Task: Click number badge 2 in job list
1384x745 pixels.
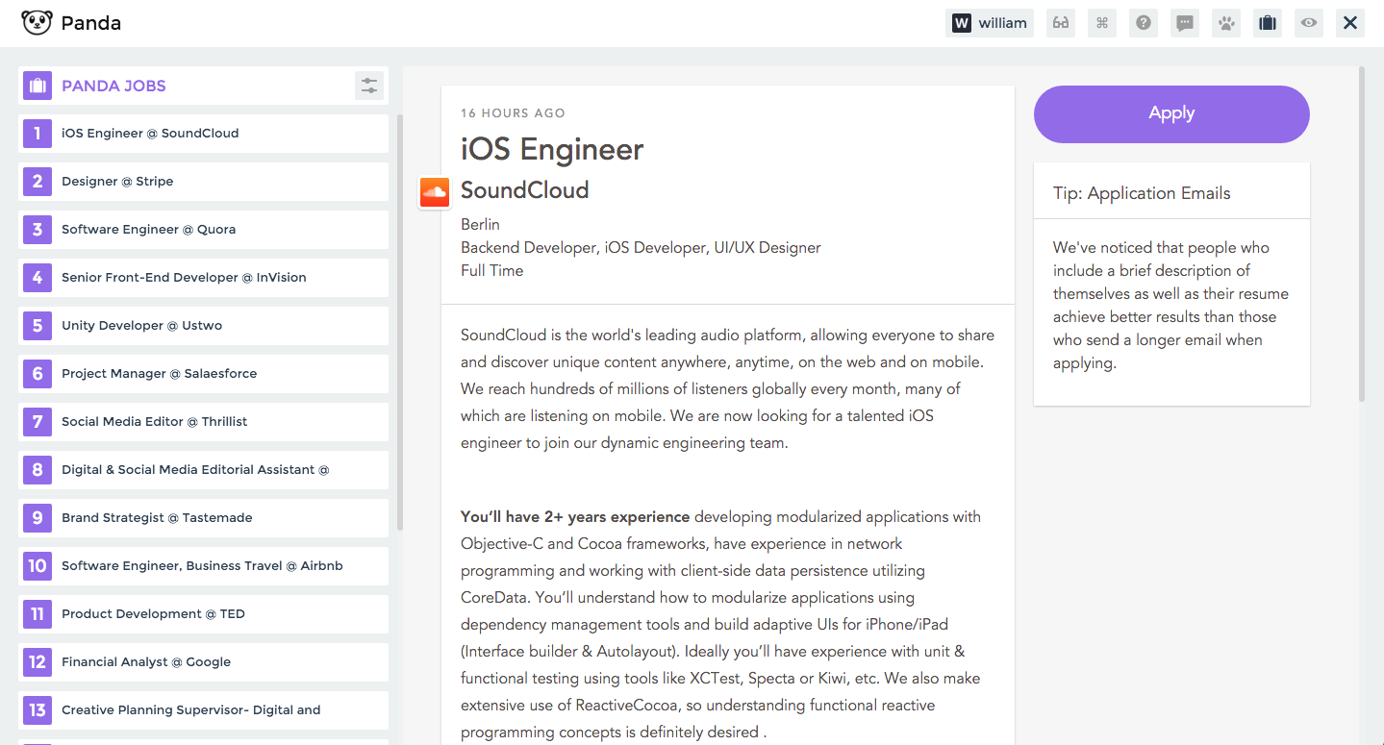Action: tap(38, 182)
